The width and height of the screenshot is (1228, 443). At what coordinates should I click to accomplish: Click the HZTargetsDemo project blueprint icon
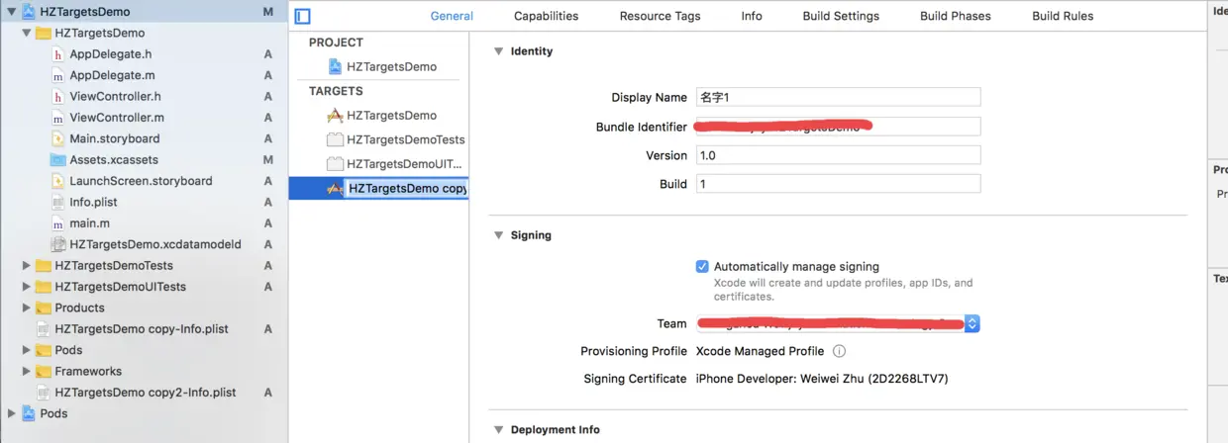pos(336,67)
